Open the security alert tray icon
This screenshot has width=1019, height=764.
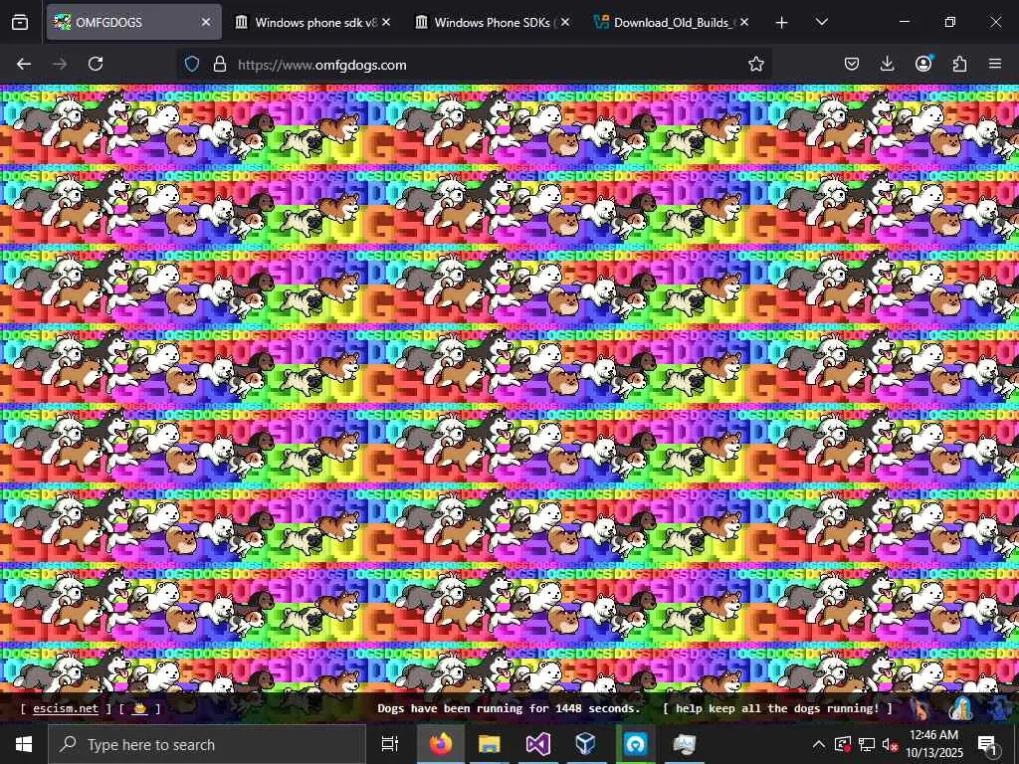click(843, 744)
